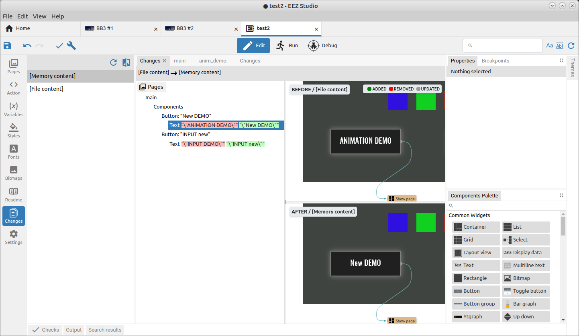579x336 pixels.
Task: Open the View menu
Action: click(x=40, y=16)
